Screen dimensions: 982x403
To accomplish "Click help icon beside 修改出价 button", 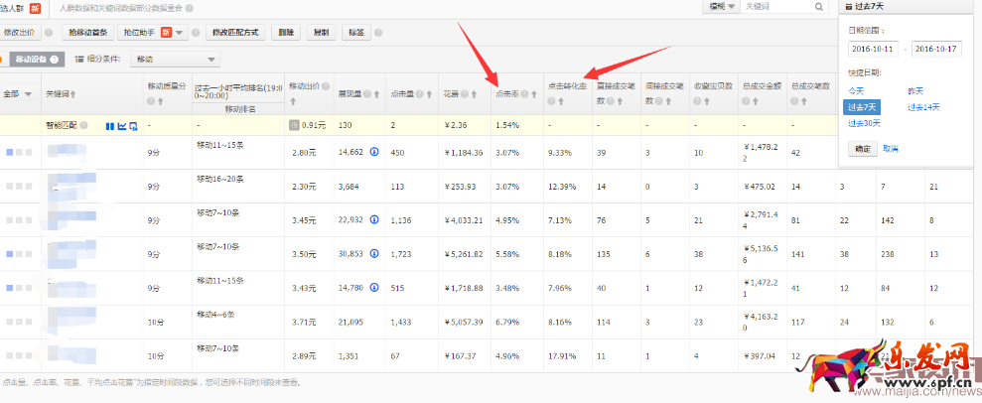I will tap(49, 33).
